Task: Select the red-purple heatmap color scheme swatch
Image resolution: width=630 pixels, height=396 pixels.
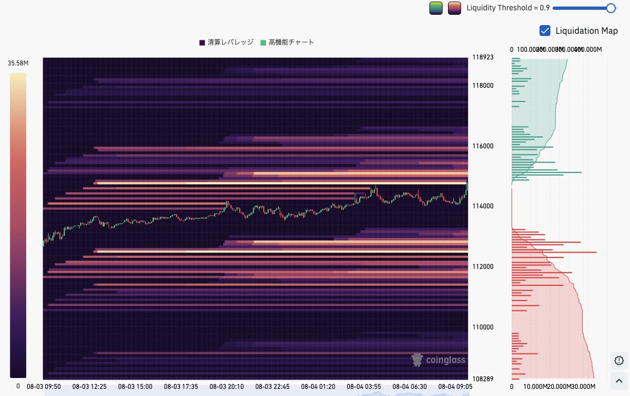Action: (455, 8)
